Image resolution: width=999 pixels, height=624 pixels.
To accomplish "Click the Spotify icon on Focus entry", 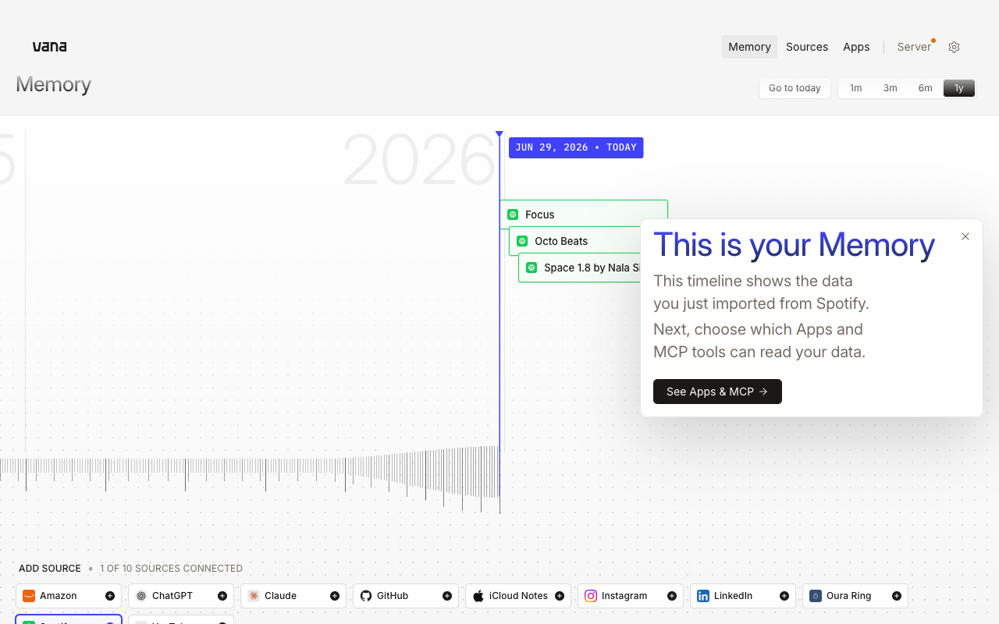I will point(513,214).
